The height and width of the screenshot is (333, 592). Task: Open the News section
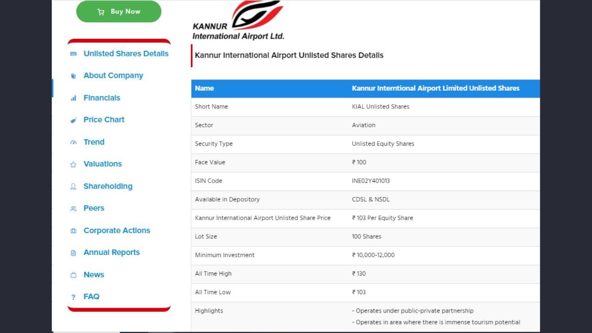click(x=94, y=275)
